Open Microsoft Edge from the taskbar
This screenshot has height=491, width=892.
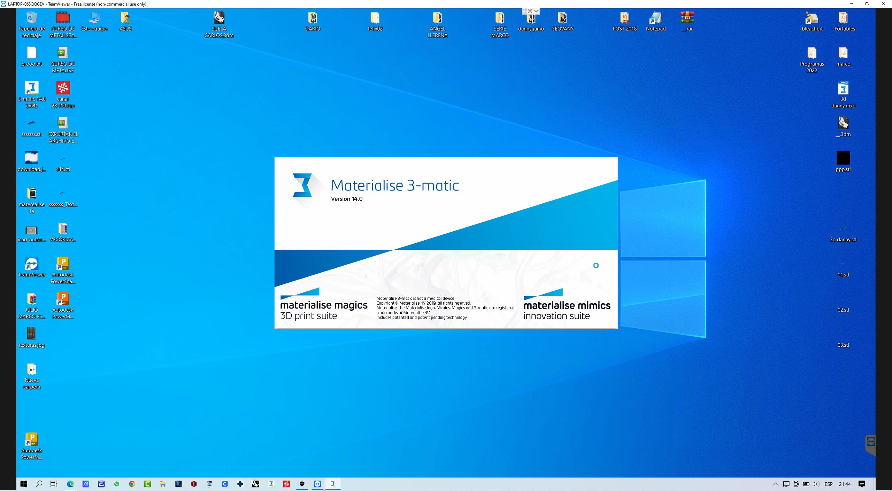70,484
